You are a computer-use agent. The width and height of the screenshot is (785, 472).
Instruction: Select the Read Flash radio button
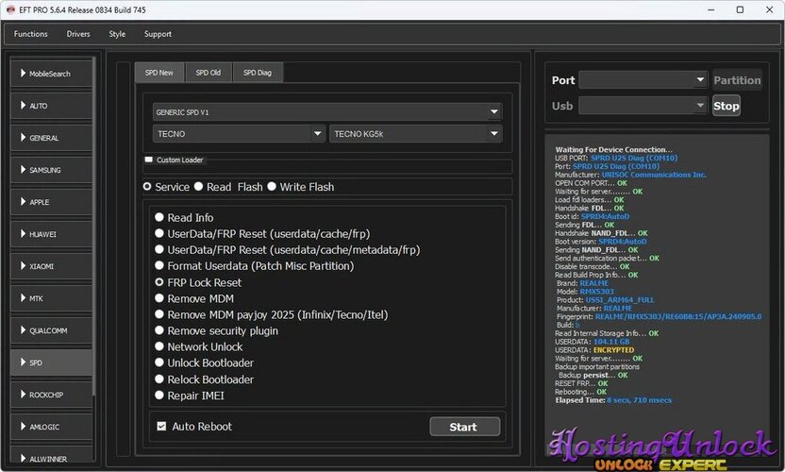pyautogui.click(x=199, y=186)
